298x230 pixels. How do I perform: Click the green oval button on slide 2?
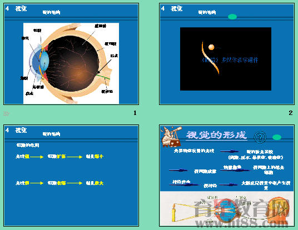pyautogui.click(x=232, y=17)
